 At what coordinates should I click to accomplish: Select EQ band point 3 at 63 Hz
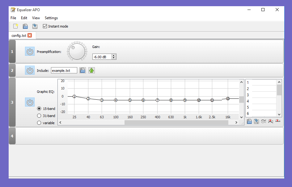coord(102,100)
